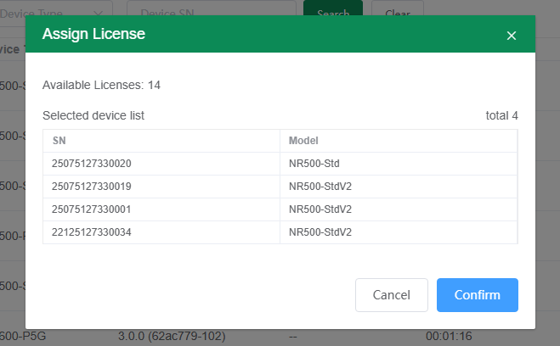Click the SN column header

click(59, 141)
